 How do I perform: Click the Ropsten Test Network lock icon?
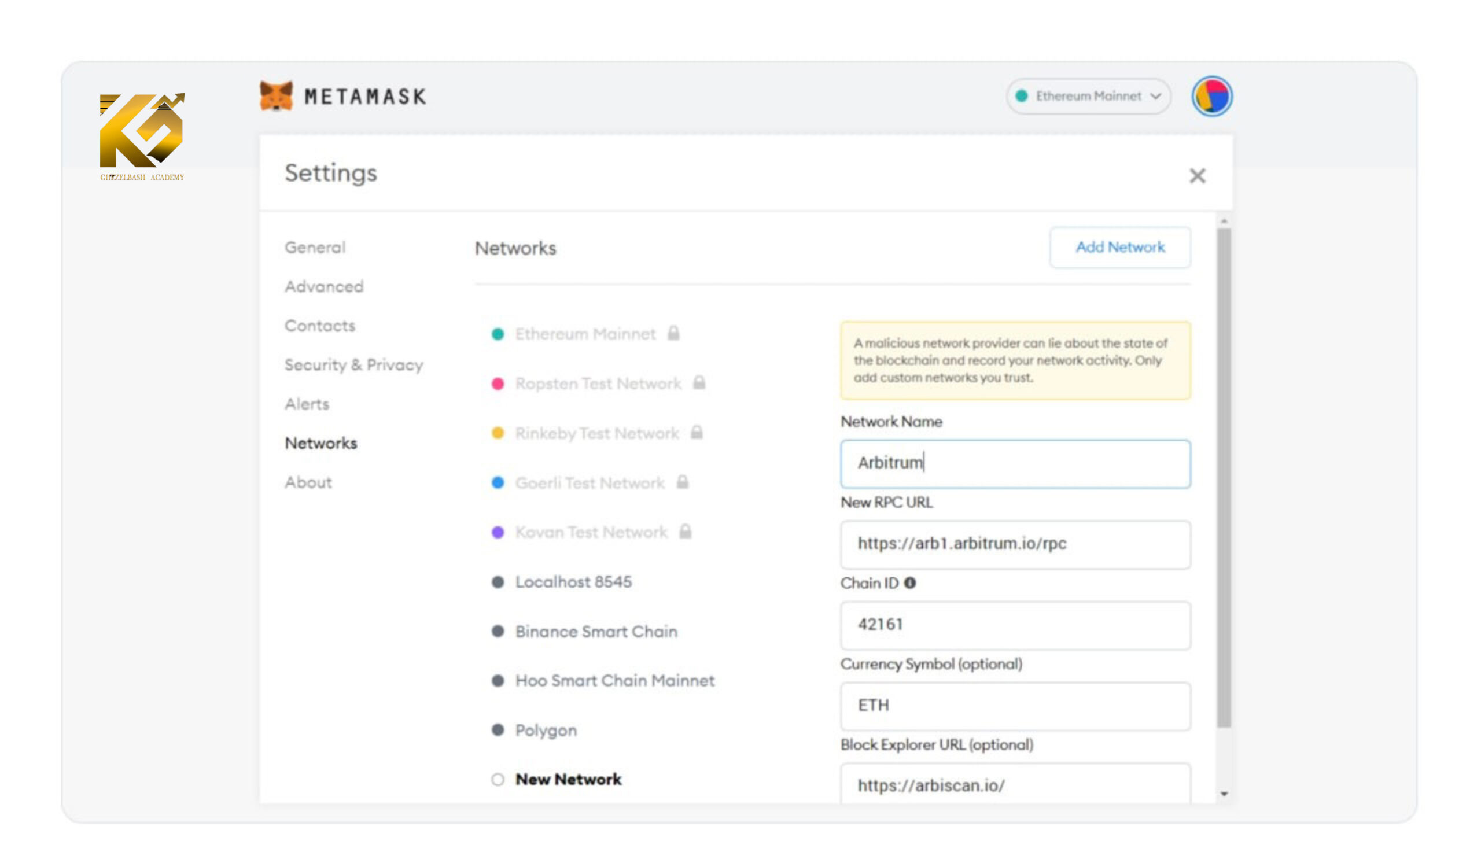pos(699,382)
